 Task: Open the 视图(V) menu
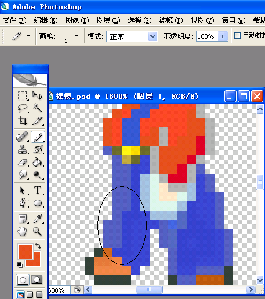202,20
